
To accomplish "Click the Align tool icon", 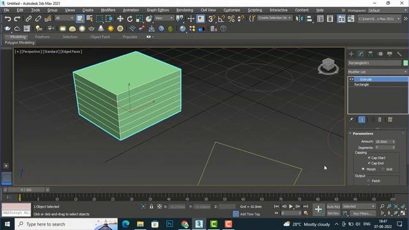I will 309,19.
